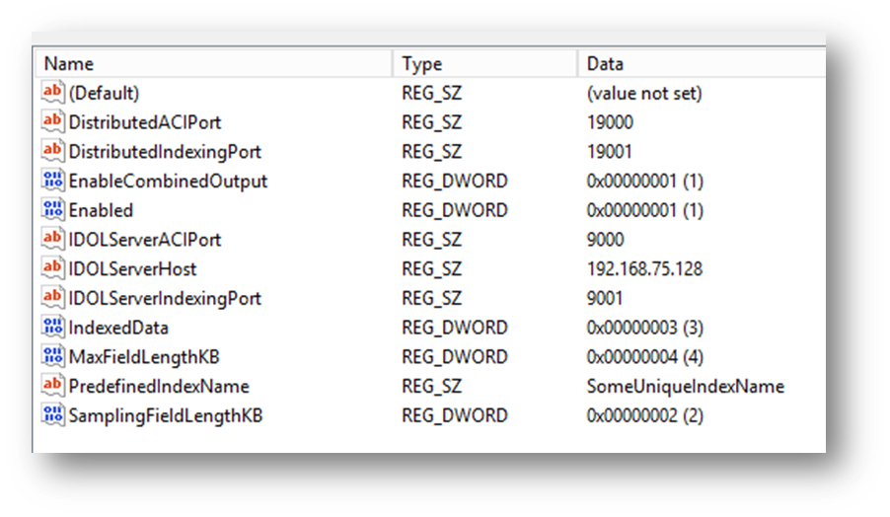Select the EnableCombinedOutput DWORD binary icon

(52, 181)
